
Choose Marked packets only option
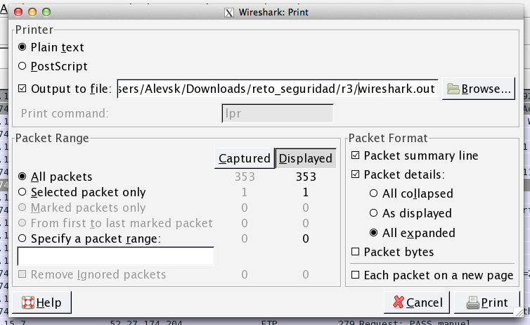(22, 208)
